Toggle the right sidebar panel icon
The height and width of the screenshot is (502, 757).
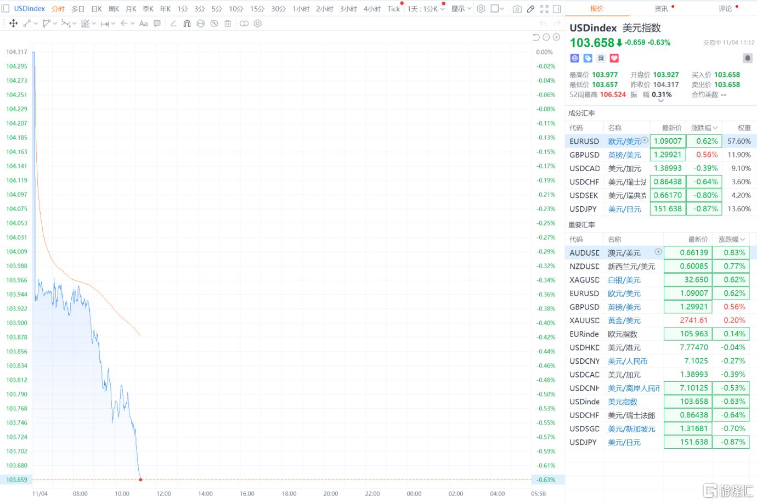(557, 9)
